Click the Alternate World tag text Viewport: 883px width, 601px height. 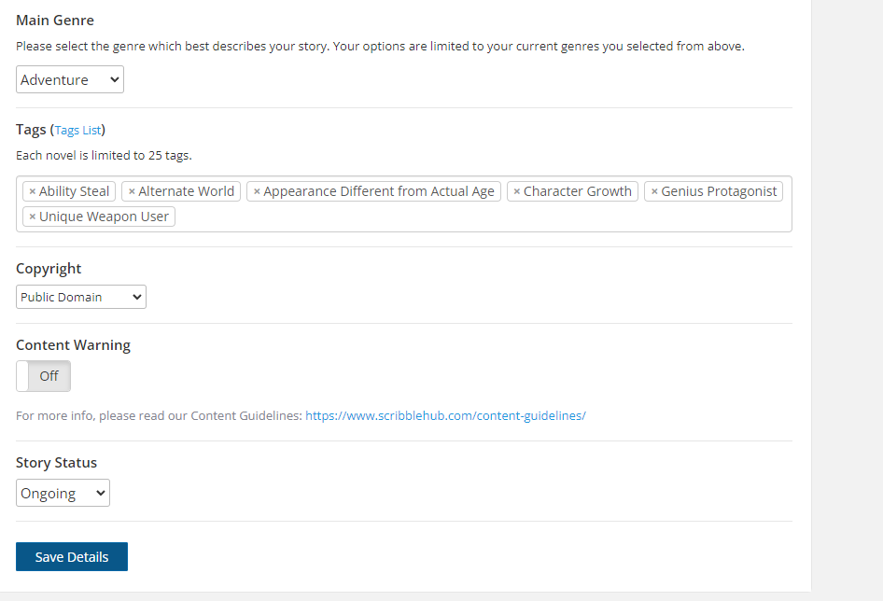(x=186, y=191)
